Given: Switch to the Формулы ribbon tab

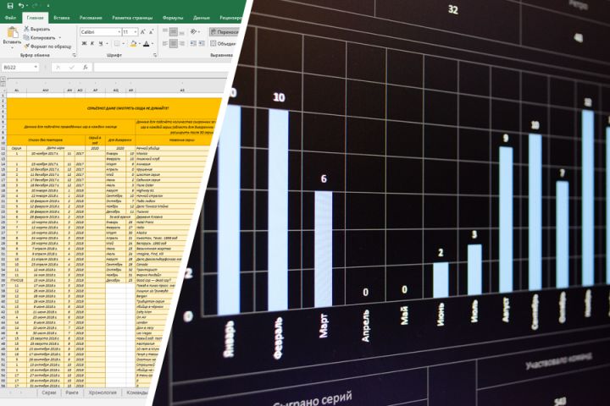Looking at the screenshot, I should pyautogui.click(x=172, y=18).
